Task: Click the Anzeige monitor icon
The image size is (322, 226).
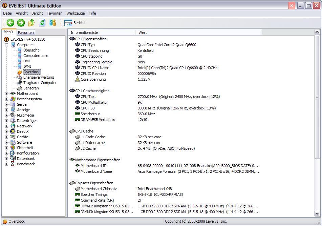Action: click(13, 110)
